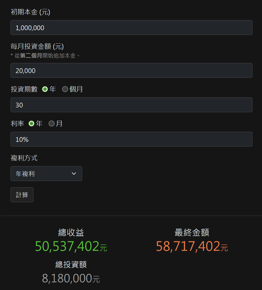Click the 最終金額 value 58,717,402元
The image size is (262, 290).
[x=192, y=246]
